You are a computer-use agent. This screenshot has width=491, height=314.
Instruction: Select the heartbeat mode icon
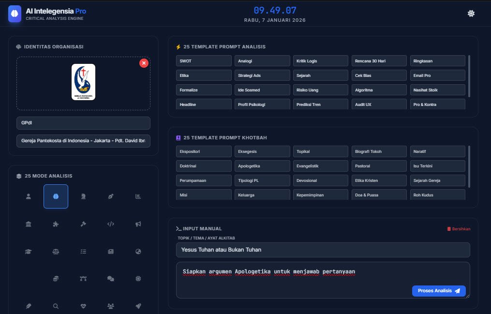[x=83, y=306]
